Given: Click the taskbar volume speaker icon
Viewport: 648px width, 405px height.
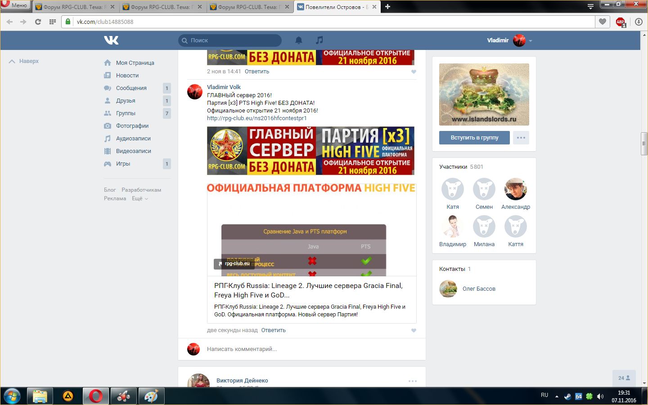Looking at the screenshot, I should point(600,396).
